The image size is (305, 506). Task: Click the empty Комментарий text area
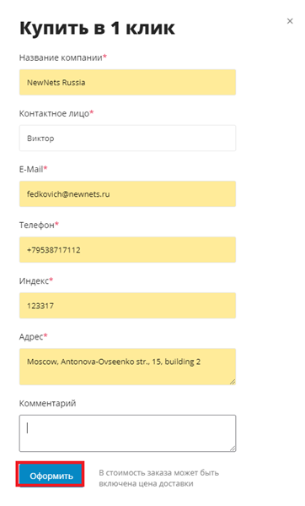[127, 433]
